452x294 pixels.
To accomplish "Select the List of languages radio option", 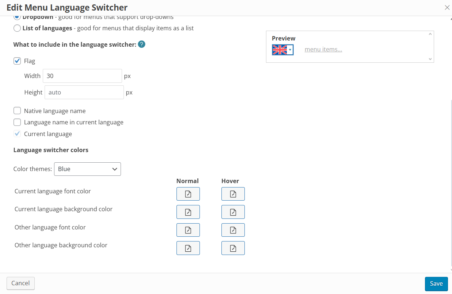I will pos(17,28).
